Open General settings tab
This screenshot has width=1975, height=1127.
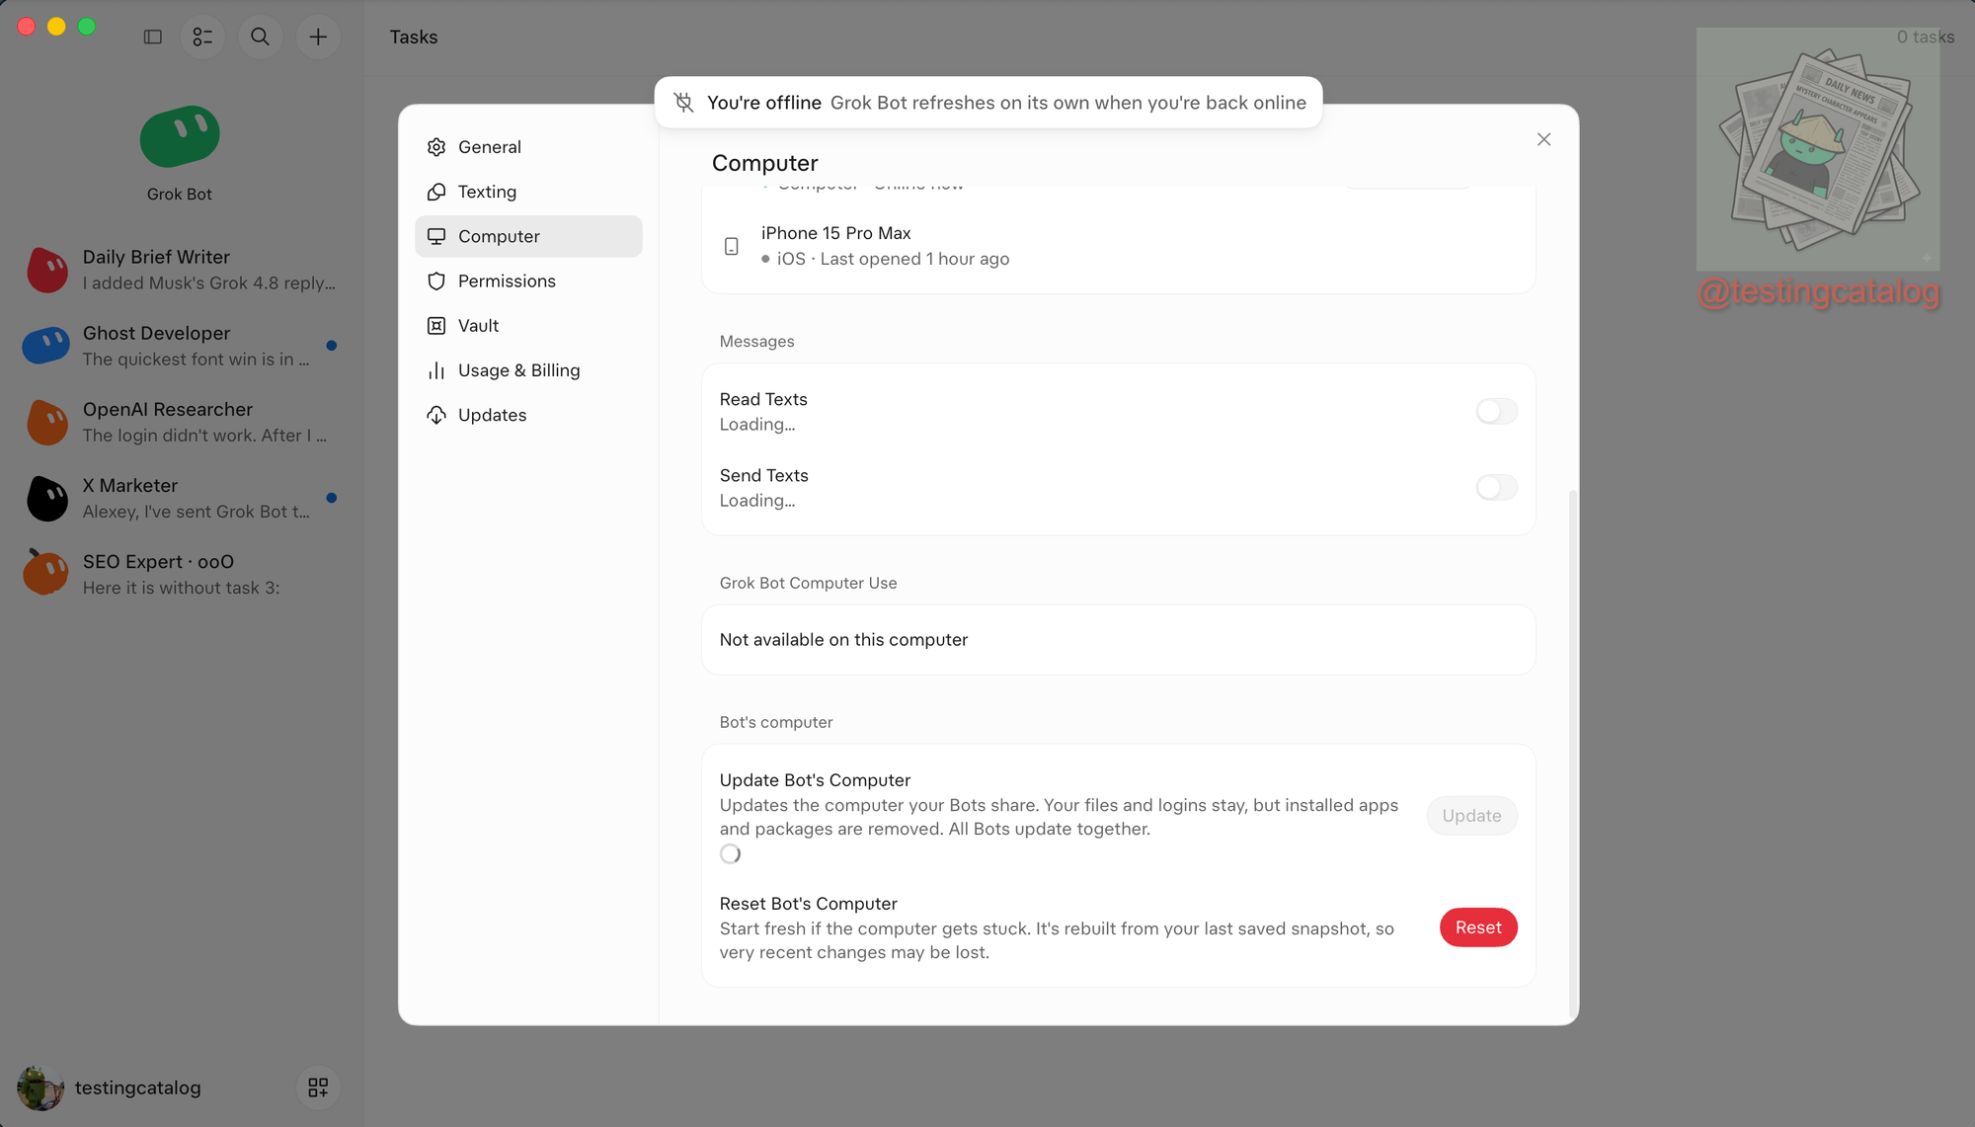click(x=528, y=147)
